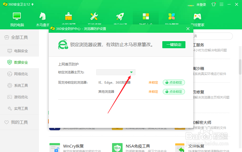Image resolution: width=242 pixels, height=152 pixels.
Task: Click 未锁定 status for 其他浏览器
Action: 153,92
